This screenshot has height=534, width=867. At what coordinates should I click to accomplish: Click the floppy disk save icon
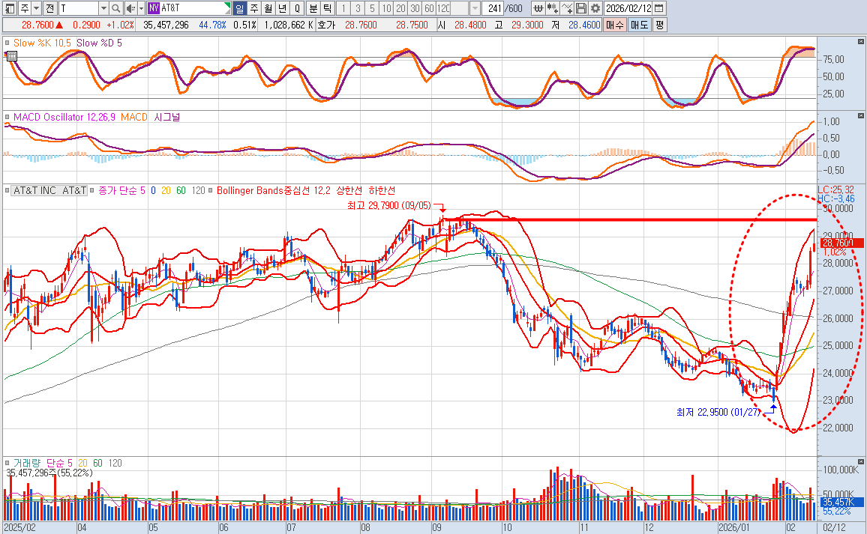click(x=581, y=8)
